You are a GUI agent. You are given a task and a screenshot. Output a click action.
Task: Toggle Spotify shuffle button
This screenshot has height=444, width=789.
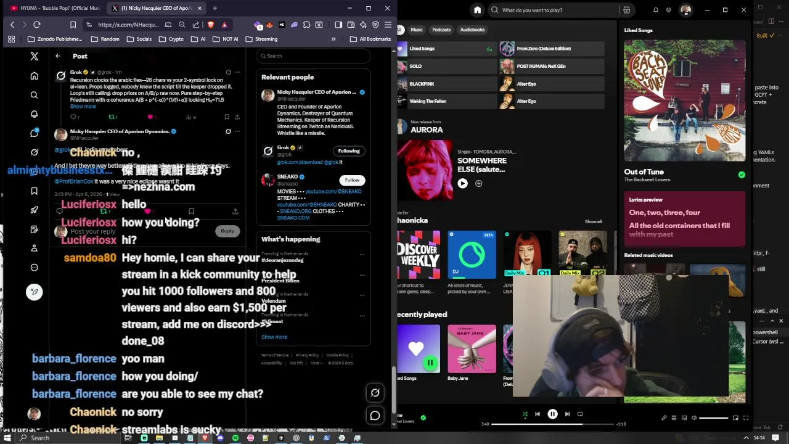[x=525, y=414]
